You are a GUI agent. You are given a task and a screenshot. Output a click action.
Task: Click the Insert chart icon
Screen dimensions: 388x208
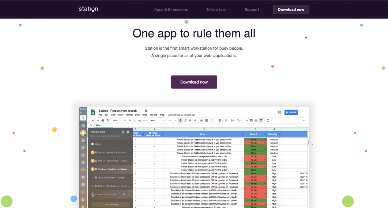tap(256, 120)
